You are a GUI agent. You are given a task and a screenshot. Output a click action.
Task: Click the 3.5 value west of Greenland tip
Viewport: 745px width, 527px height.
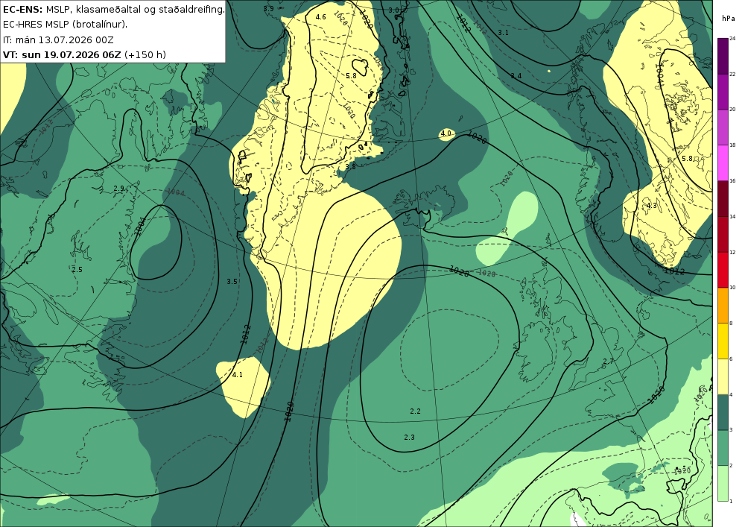tap(232, 281)
